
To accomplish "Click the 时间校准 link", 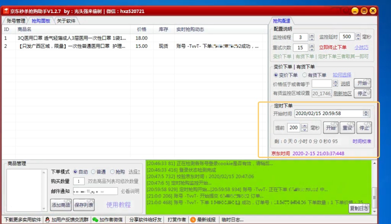I will pyautogui.click(x=362, y=141).
